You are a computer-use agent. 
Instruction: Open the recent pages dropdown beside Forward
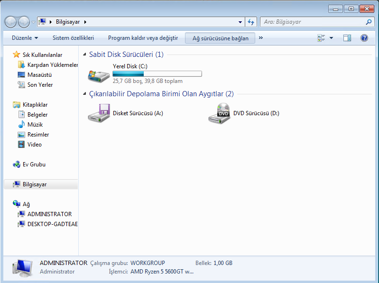click(x=33, y=22)
